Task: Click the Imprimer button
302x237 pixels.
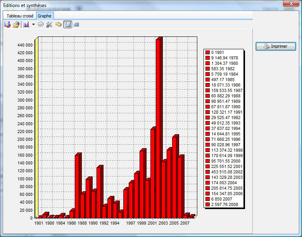Action: click(x=276, y=46)
